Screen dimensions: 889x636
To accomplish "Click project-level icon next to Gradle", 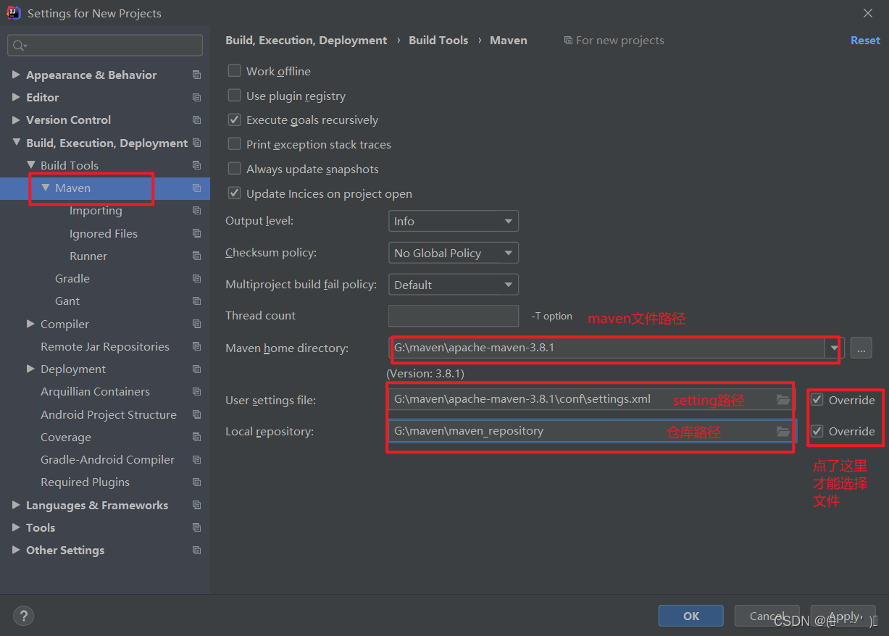I will pos(196,278).
